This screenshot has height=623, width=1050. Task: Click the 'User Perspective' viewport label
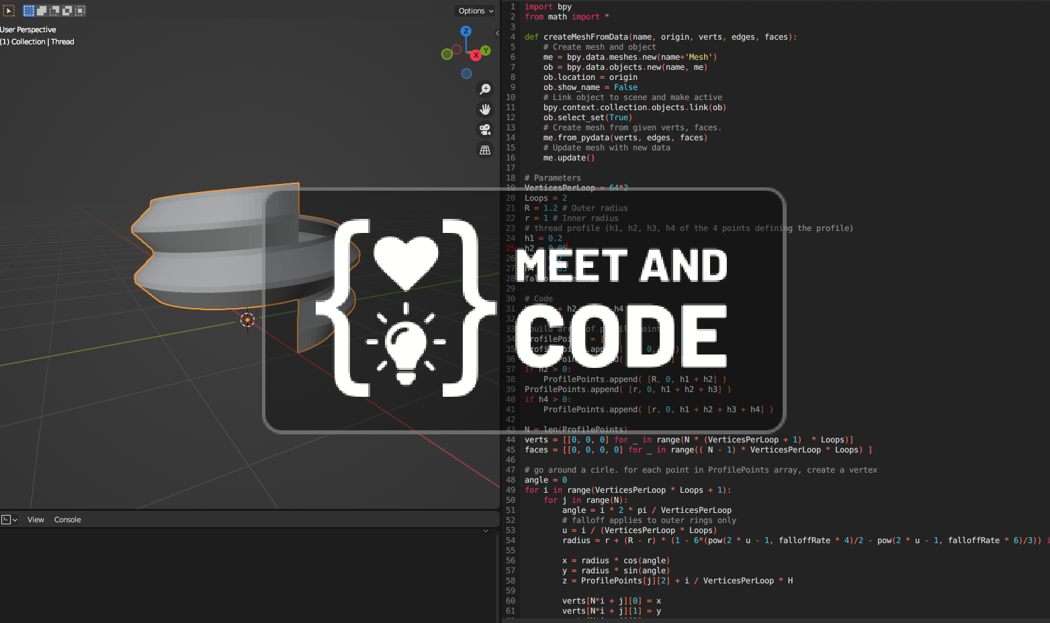pos(28,30)
